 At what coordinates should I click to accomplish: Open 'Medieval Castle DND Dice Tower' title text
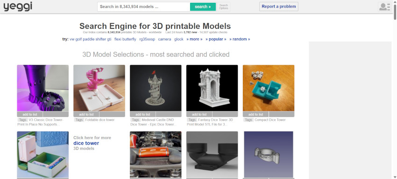pyautogui.click(x=153, y=122)
